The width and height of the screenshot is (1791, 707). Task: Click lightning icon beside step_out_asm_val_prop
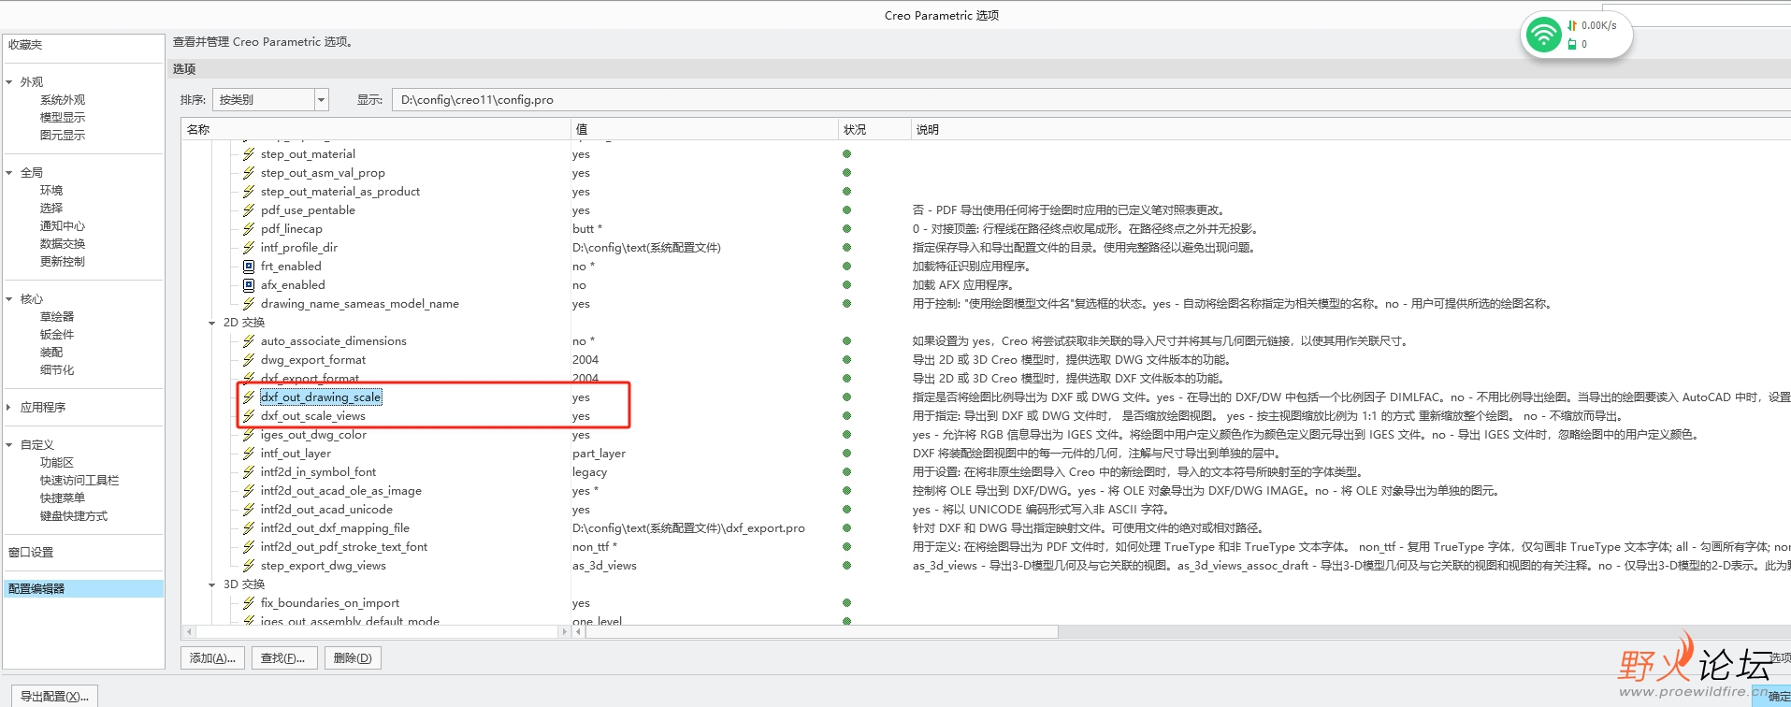[249, 173]
